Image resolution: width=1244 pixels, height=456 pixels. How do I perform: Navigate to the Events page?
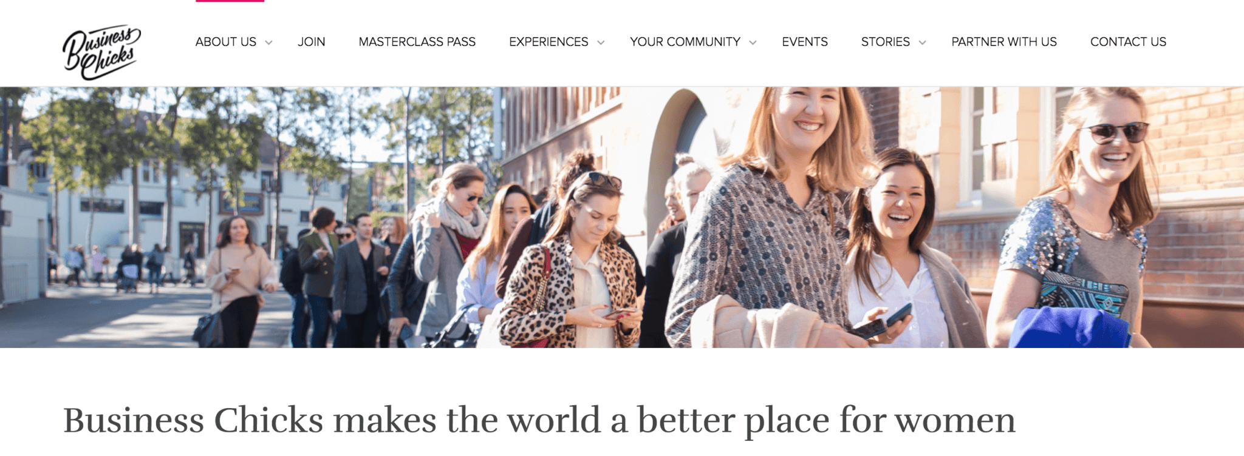tap(805, 42)
